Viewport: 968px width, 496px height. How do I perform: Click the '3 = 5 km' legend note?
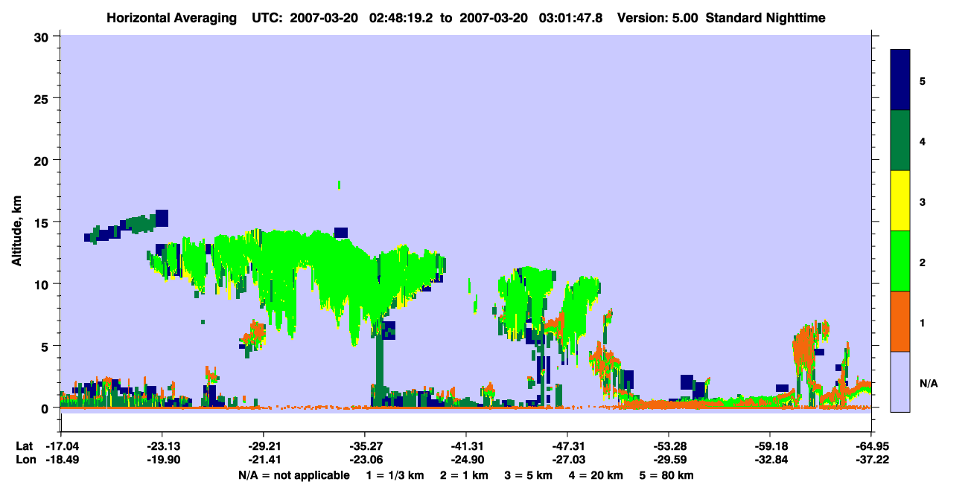[529, 475]
